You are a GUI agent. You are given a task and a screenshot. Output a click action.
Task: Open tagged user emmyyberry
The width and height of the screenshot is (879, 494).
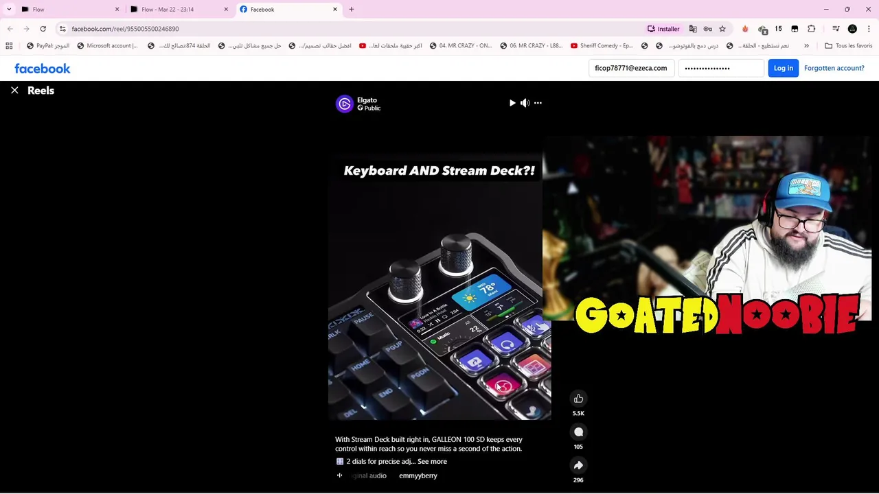click(418, 475)
